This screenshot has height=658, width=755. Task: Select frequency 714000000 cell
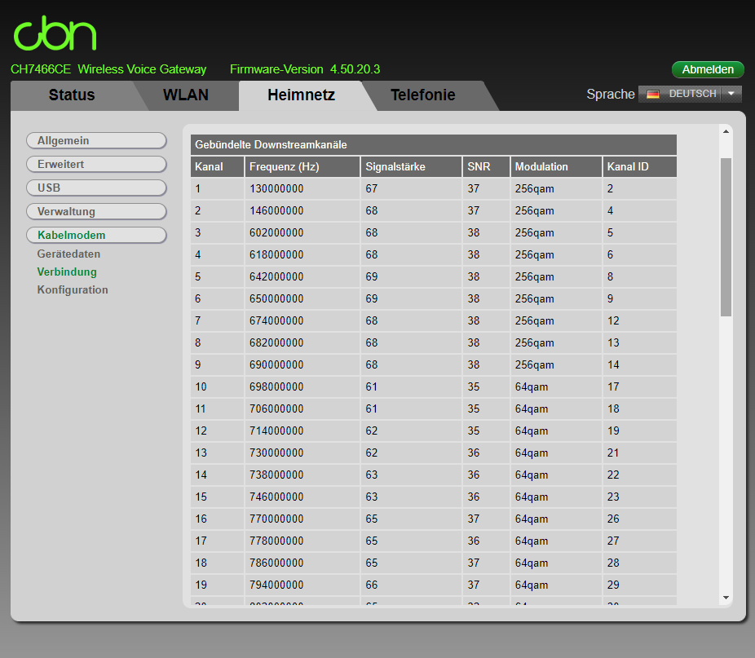(x=302, y=431)
